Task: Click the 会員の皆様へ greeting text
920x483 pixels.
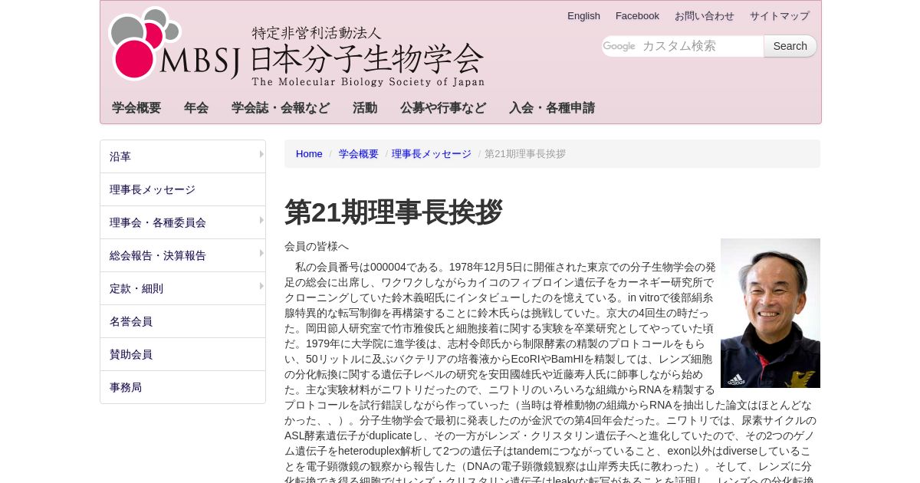Action: (317, 246)
